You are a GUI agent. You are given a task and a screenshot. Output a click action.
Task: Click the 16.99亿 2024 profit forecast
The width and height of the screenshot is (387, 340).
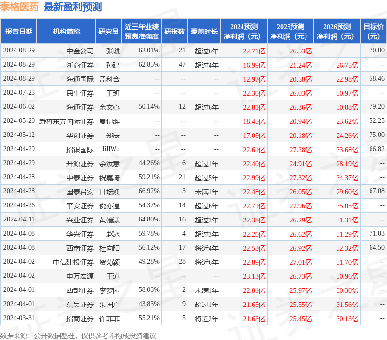tap(254, 65)
